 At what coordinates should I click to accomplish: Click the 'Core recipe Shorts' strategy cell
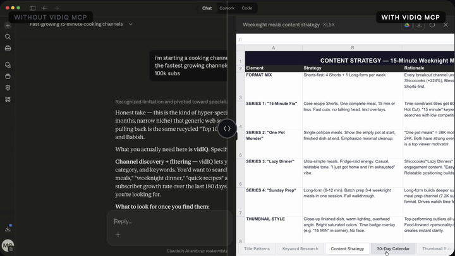tap(352, 115)
